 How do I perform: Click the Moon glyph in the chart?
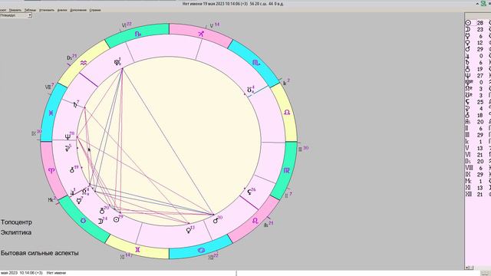[x=101, y=222]
